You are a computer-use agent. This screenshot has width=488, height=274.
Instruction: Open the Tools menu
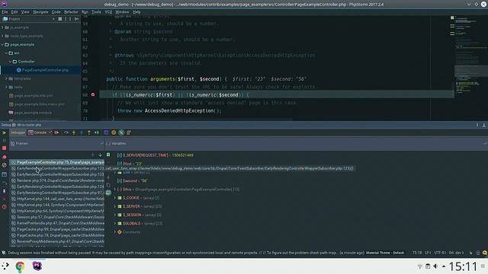click(x=96, y=12)
